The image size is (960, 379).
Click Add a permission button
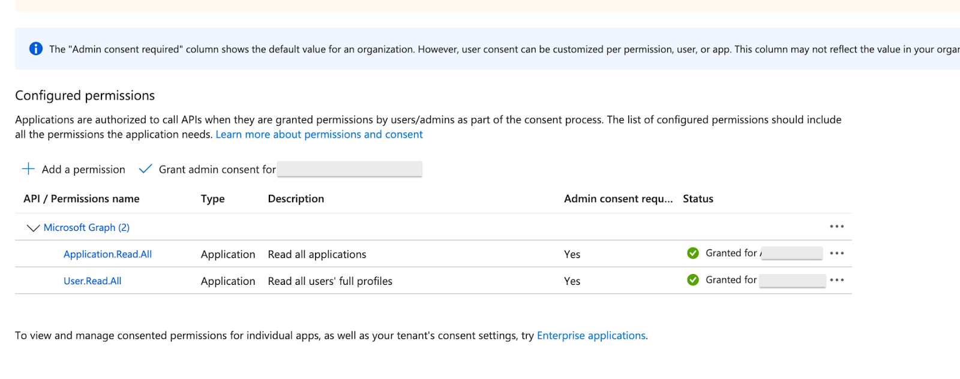tap(83, 170)
